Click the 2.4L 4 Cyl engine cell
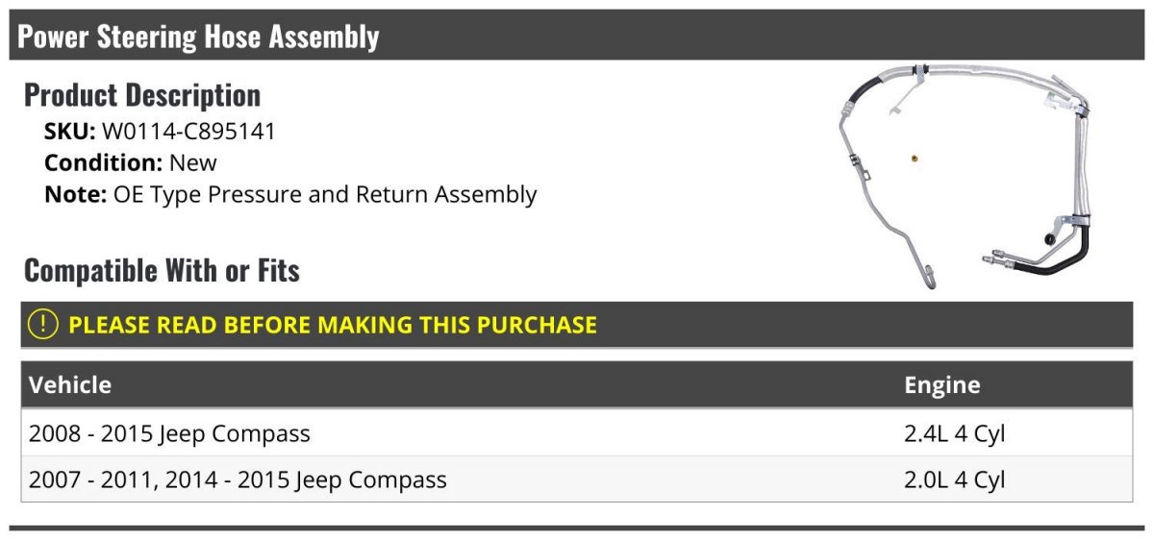The height and width of the screenshot is (540, 1154). coord(955,433)
